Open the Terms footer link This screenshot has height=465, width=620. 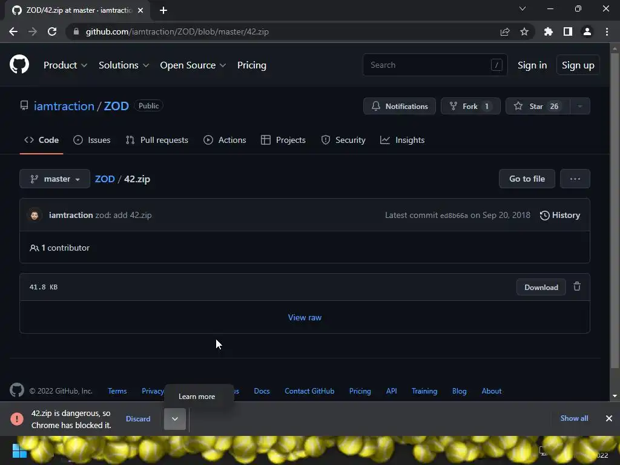point(117,391)
